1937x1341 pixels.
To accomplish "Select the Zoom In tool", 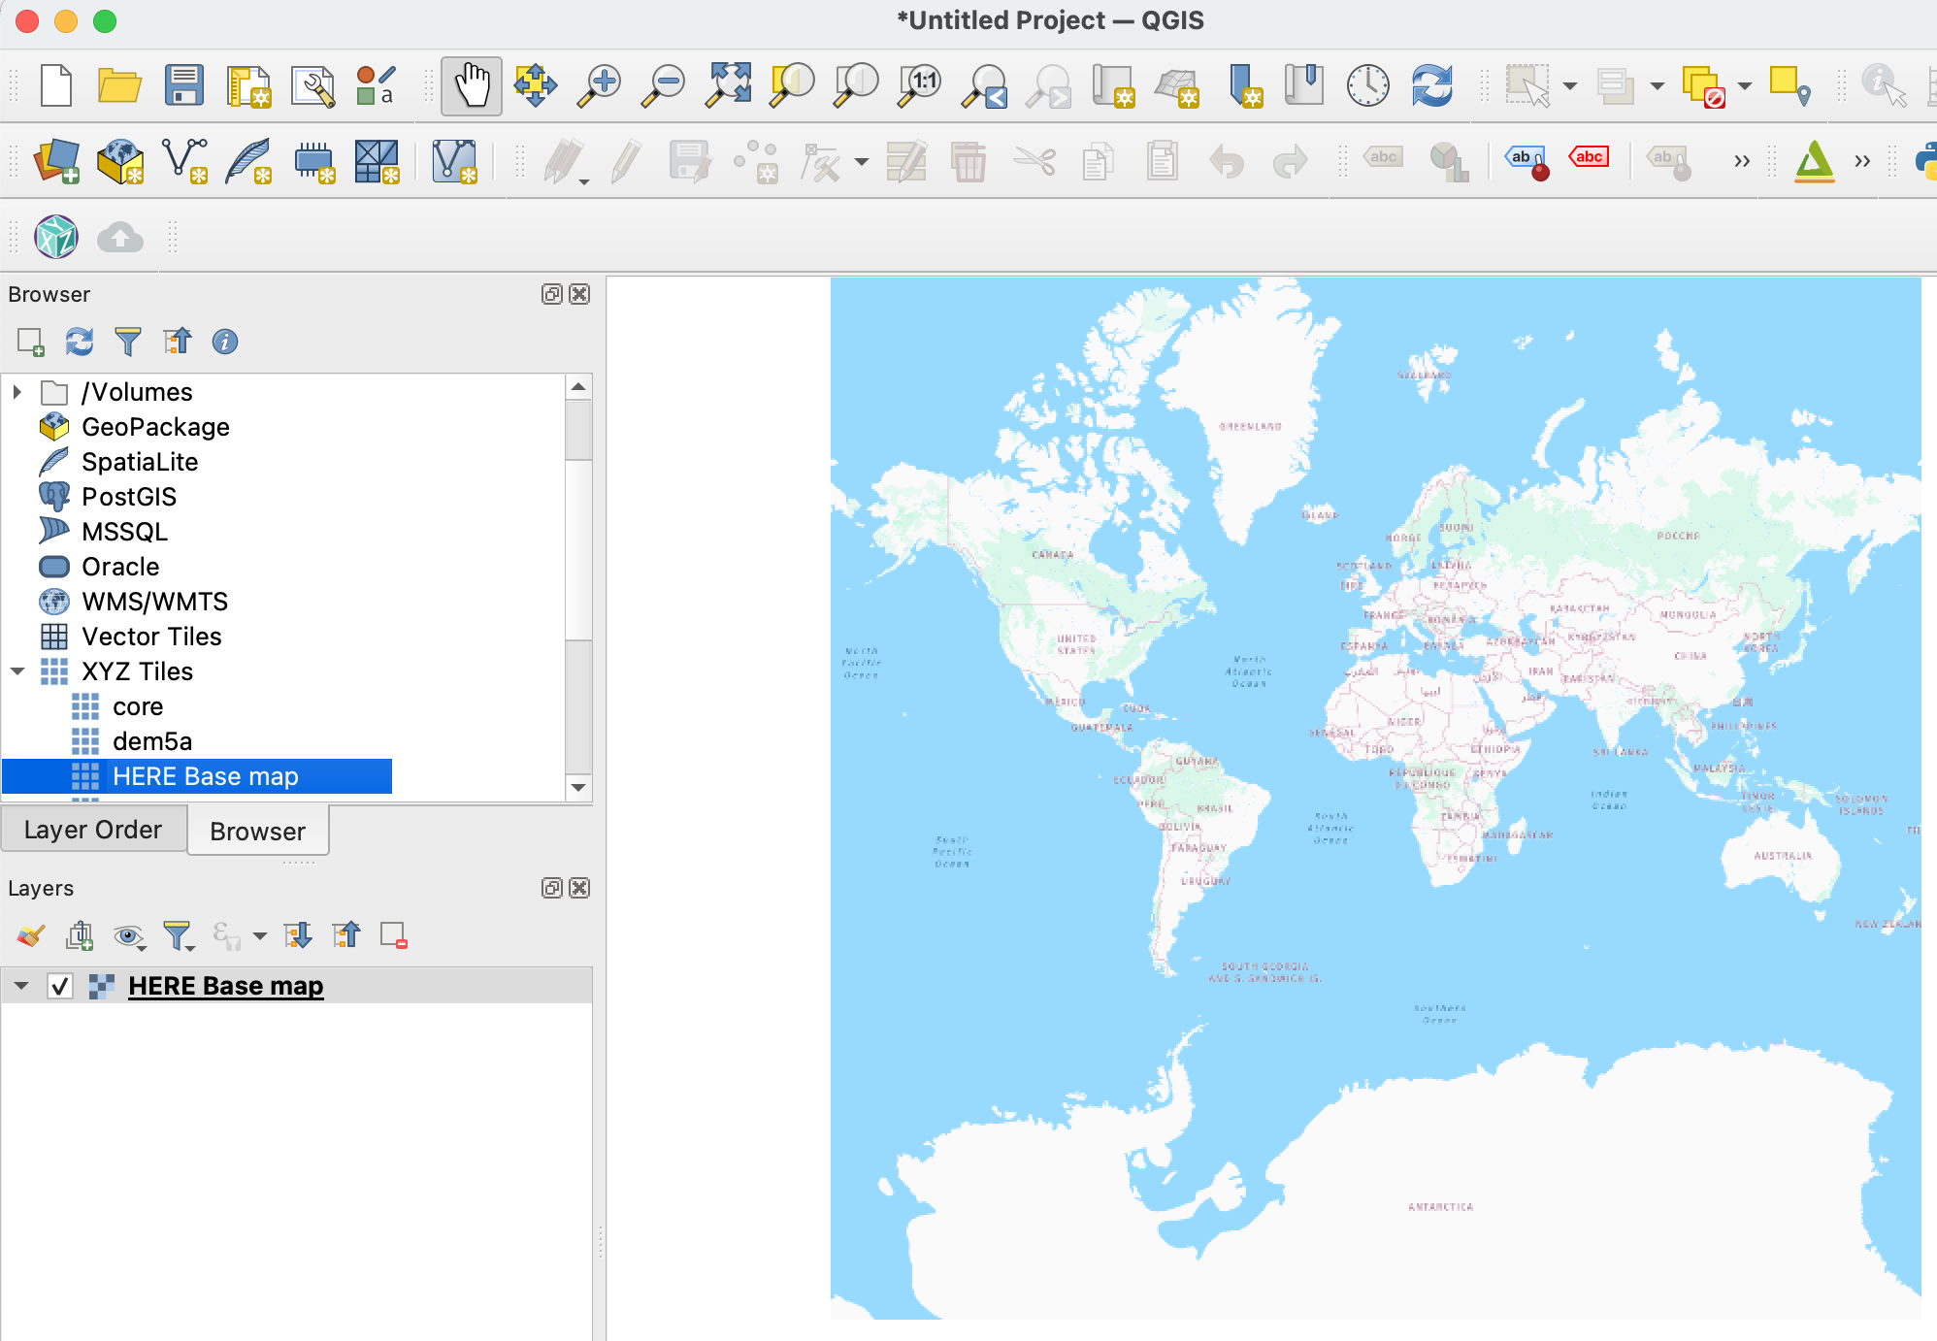I will tap(600, 85).
